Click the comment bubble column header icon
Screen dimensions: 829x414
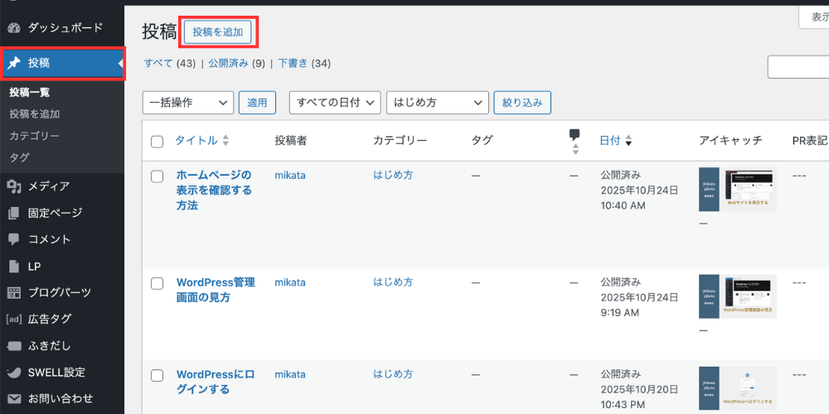click(574, 135)
